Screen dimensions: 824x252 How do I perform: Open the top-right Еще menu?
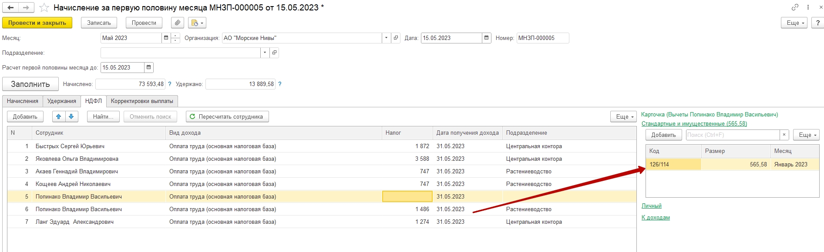pyautogui.click(x=794, y=23)
